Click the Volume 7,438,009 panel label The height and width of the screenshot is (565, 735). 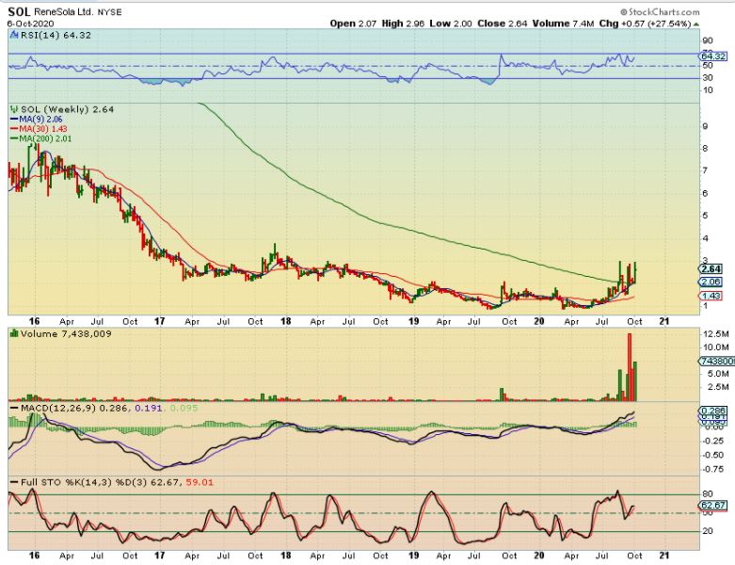click(x=65, y=334)
